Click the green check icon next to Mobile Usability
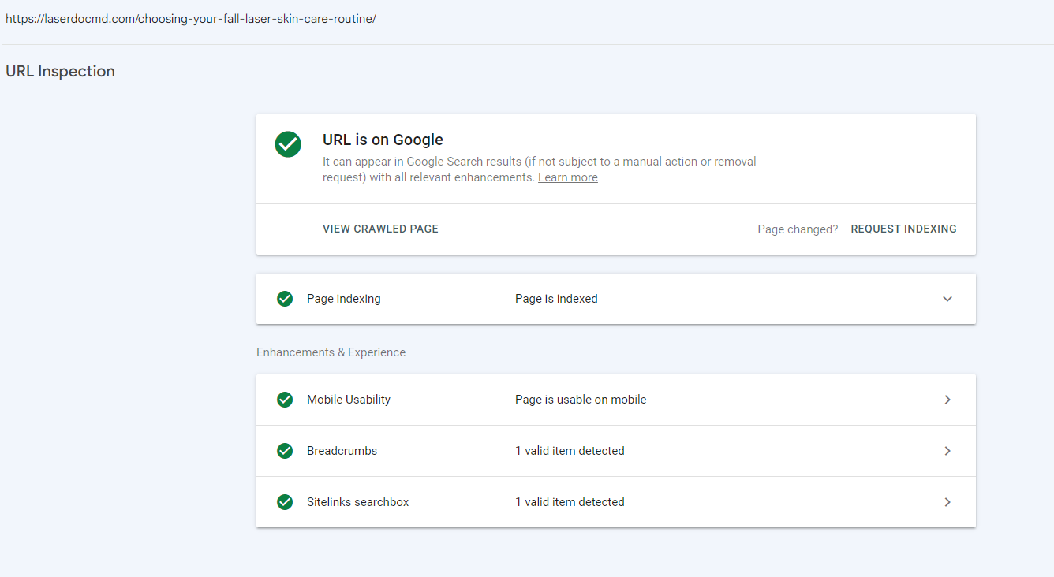The image size is (1054, 577). (285, 400)
